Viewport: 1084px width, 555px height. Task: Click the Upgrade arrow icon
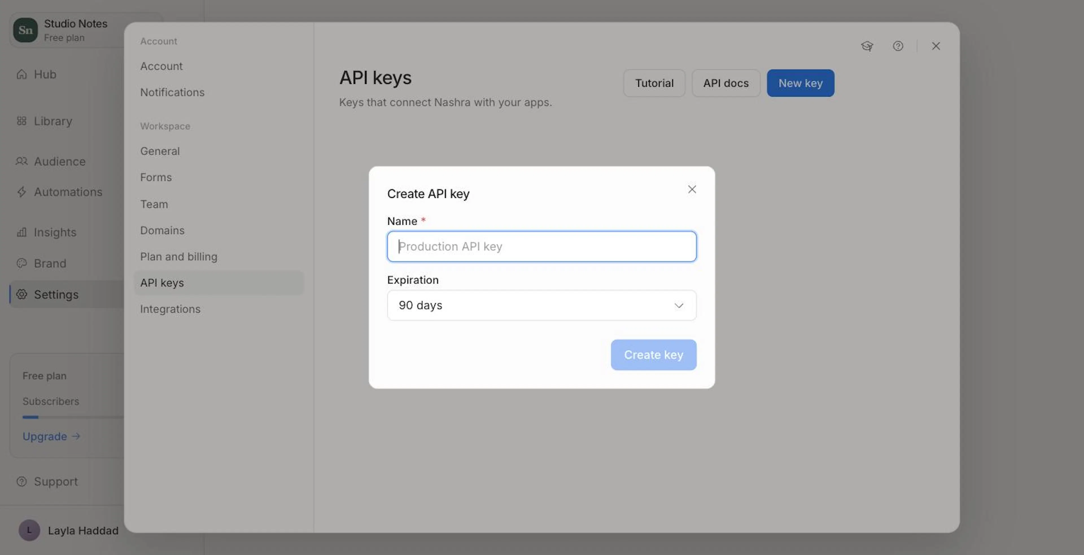click(76, 436)
